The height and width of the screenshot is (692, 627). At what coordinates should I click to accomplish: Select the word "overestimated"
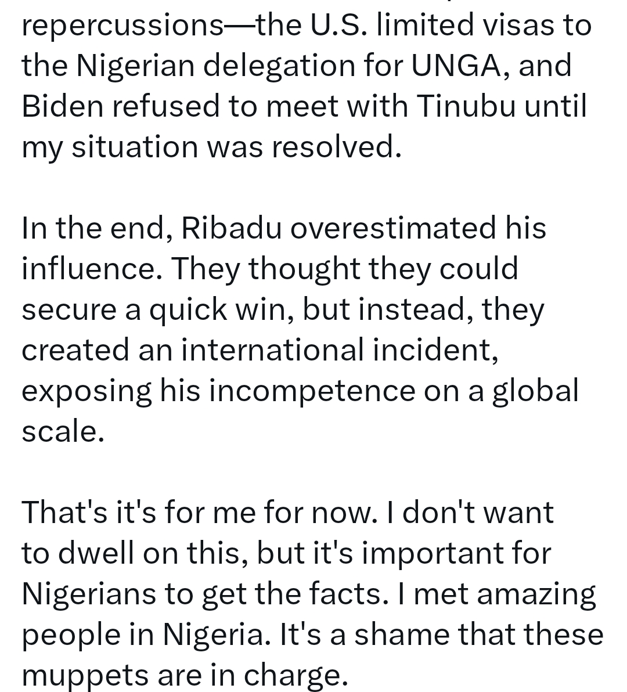(392, 228)
